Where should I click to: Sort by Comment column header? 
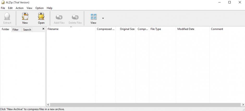[x=227, y=29]
